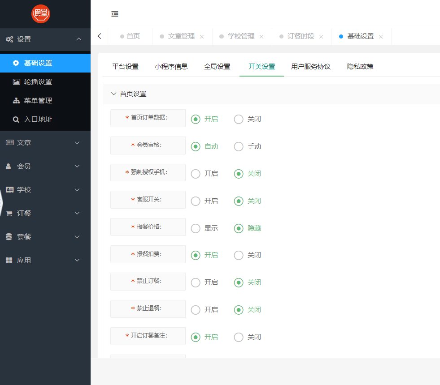Select 开启 for 首页订单数据
440x385 pixels.
point(196,119)
